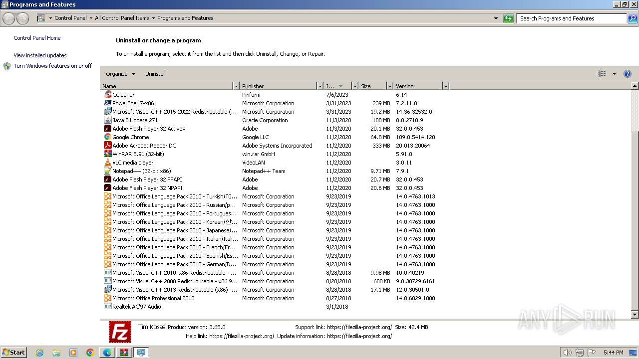Screen dimensions: 639x359
Task: Click Office Language Pack Turkish icon
Action: [108, 196]
